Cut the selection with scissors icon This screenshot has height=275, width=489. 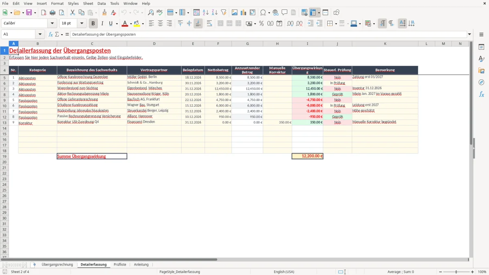[72, 13]
